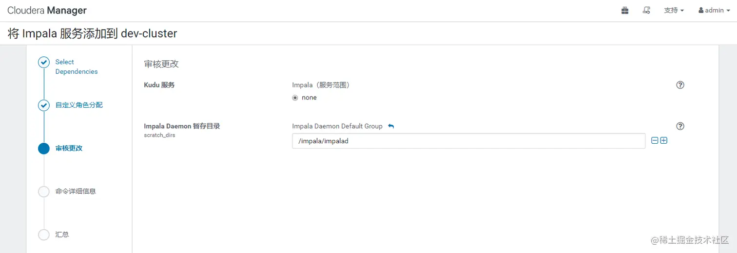The width and height of the screenshot is (737, 253).
Task: Click the 审核更改 filled step circle
Action: click(44, 149)
